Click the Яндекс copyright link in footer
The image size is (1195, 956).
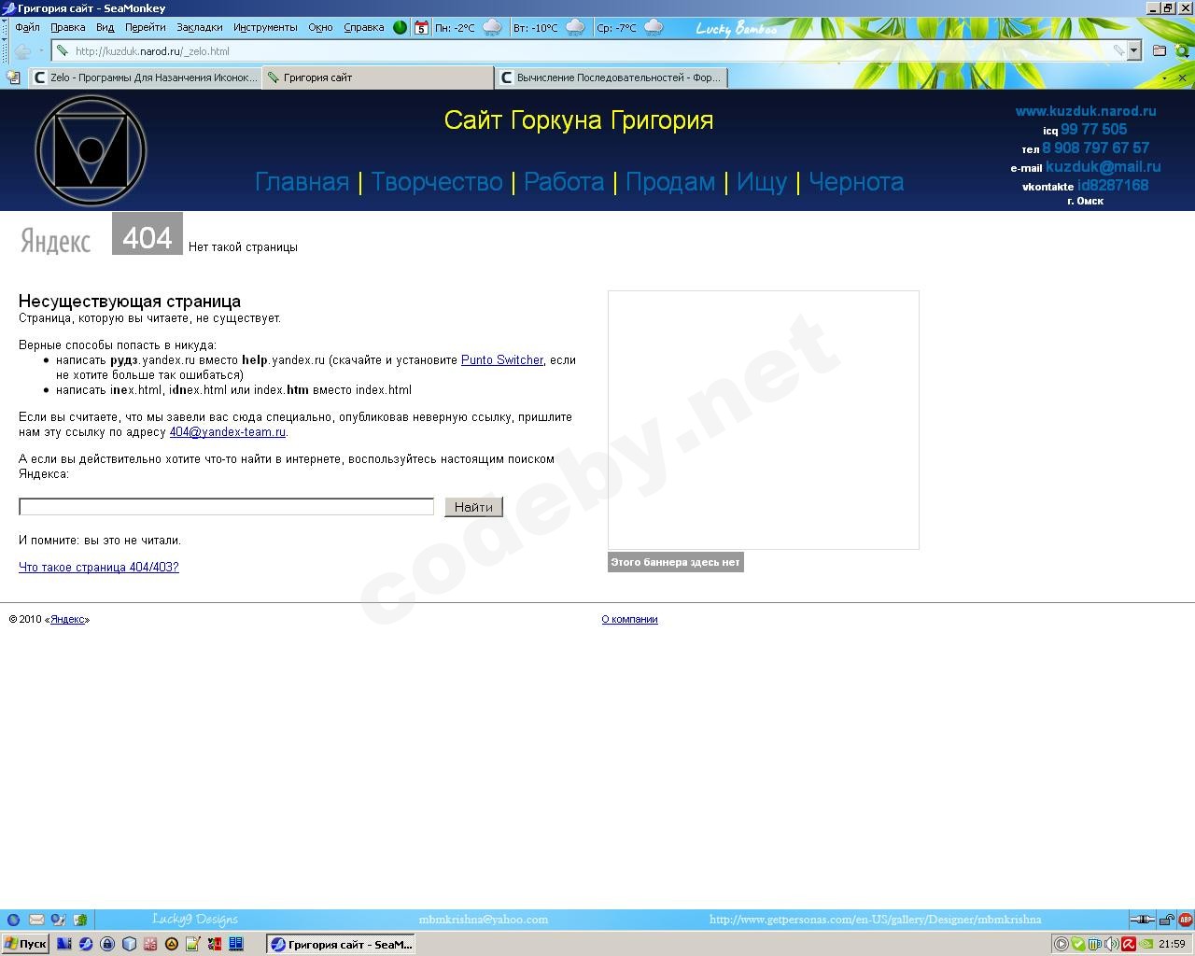coord(67,620)
